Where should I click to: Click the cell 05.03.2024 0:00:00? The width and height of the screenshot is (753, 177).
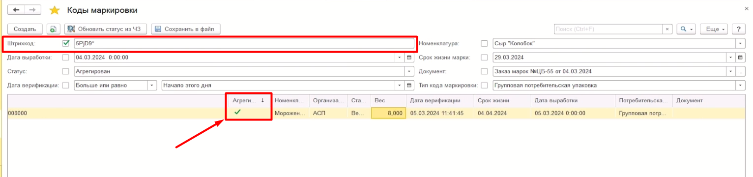click(x=573, y=113)
